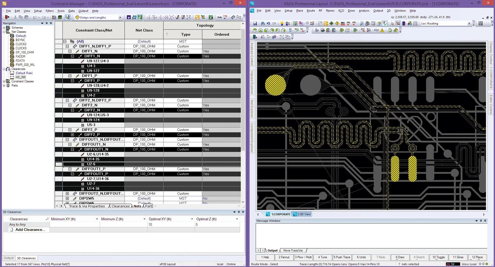Click the lightbulb highlight icon
Image resolution: width=495 pixels, height=267 pixels.
tap(282, 23)
